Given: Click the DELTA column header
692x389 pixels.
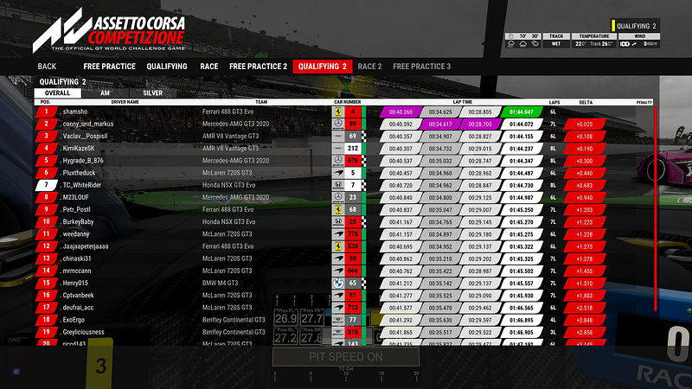Looking at the screenshot, I should pyautogui.click(x=586, y=102).
